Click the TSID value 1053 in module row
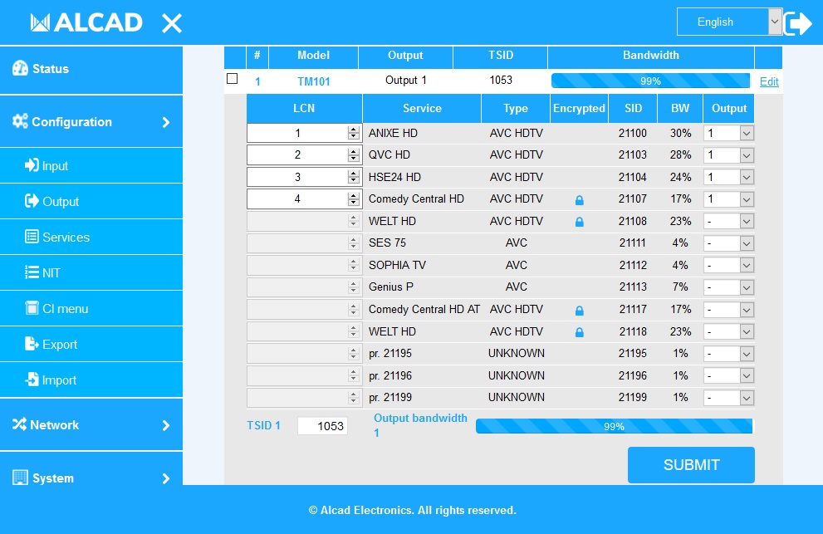823x534 pixels. coord(501,80)
